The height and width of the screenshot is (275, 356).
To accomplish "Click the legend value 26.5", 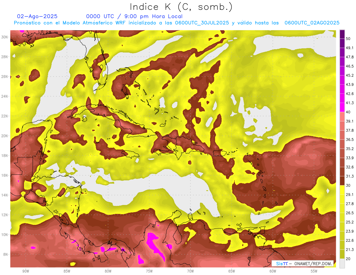I will [350, 213].
